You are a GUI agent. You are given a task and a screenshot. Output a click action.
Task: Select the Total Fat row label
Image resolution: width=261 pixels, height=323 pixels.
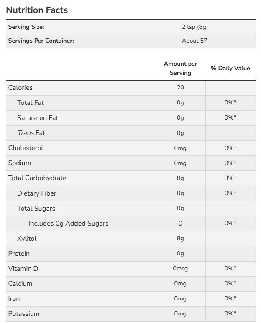pyautogui.click(x=31, y=103)
